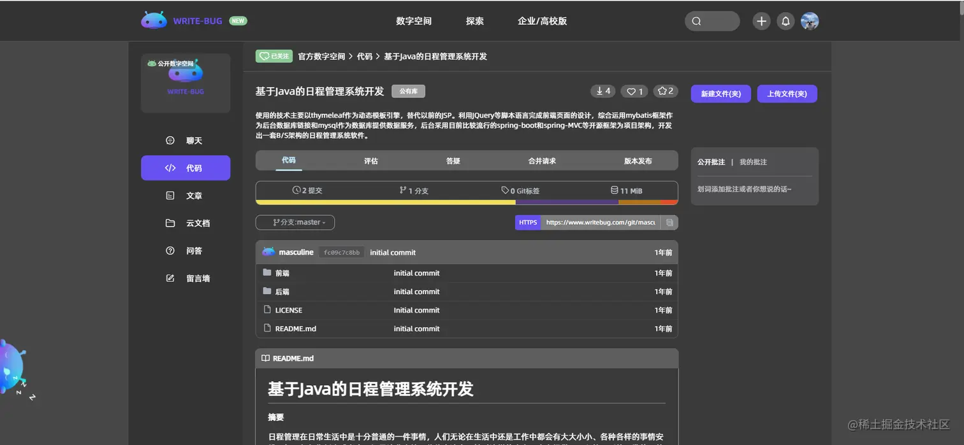
Task: Open the 评估 tab
Action: (x=370, y=160)
